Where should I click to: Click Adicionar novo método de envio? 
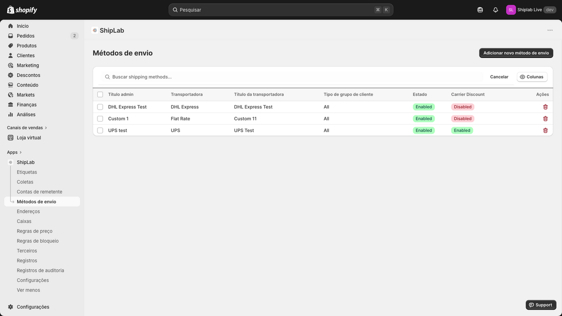(516, 53)
